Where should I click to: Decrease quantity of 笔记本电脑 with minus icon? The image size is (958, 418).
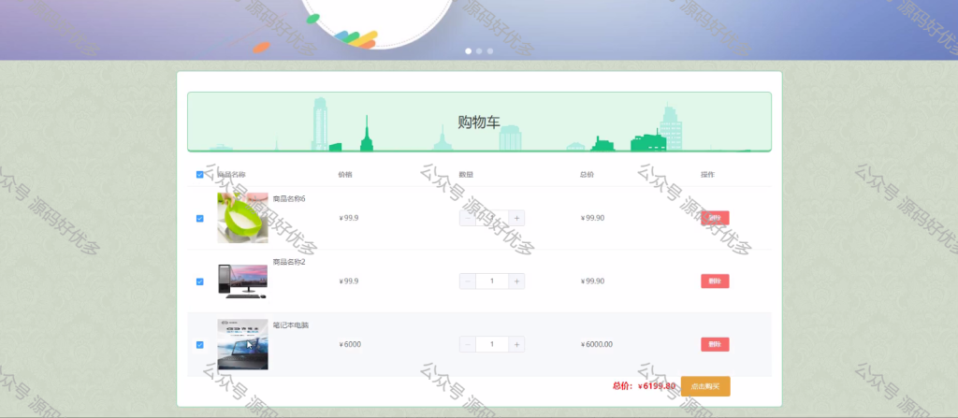tap(468, 345)
